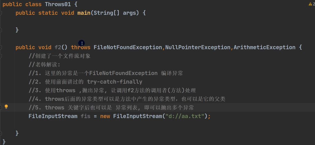Click the warning triangle inspection indicator

pyautogui.click(x=310, y=4)
